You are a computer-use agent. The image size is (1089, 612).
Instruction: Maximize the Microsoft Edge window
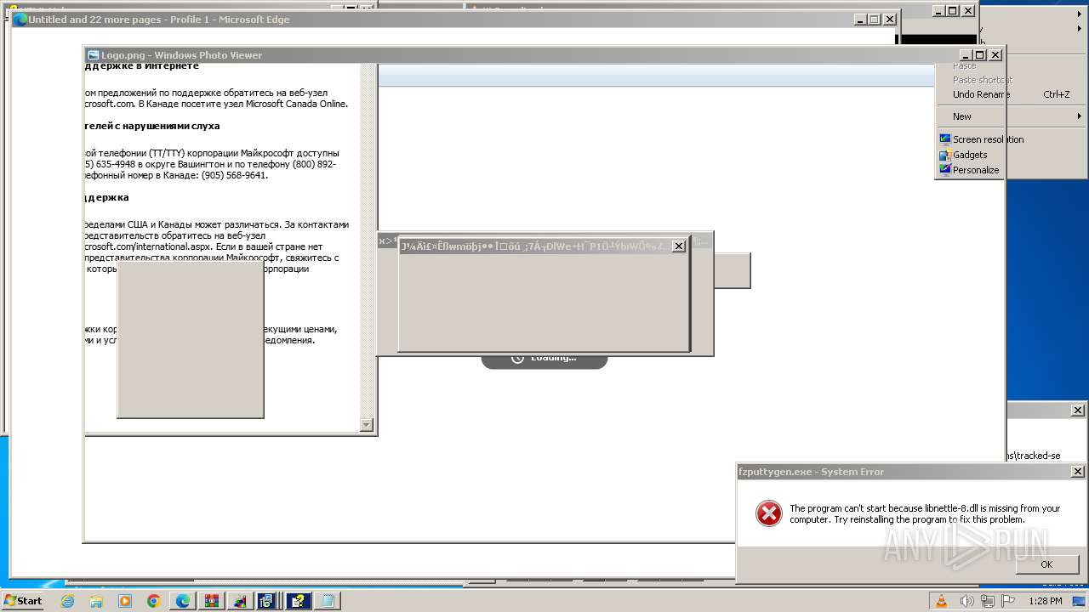(x=874, y=20)
